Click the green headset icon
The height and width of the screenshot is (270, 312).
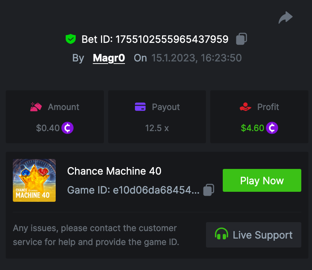(222, 235)
